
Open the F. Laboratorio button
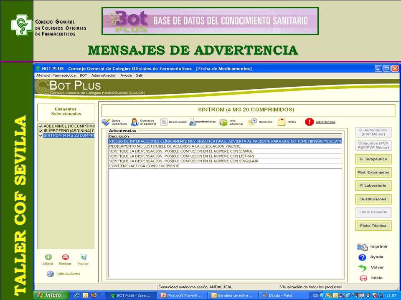(373, 186)
